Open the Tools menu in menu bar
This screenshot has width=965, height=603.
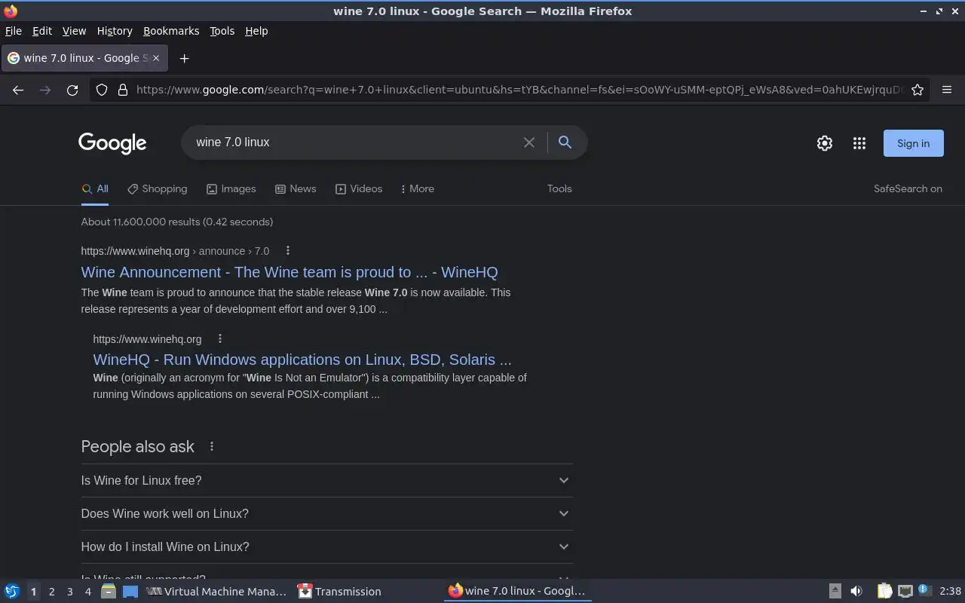pyautogui.click(x=222, y=31)
